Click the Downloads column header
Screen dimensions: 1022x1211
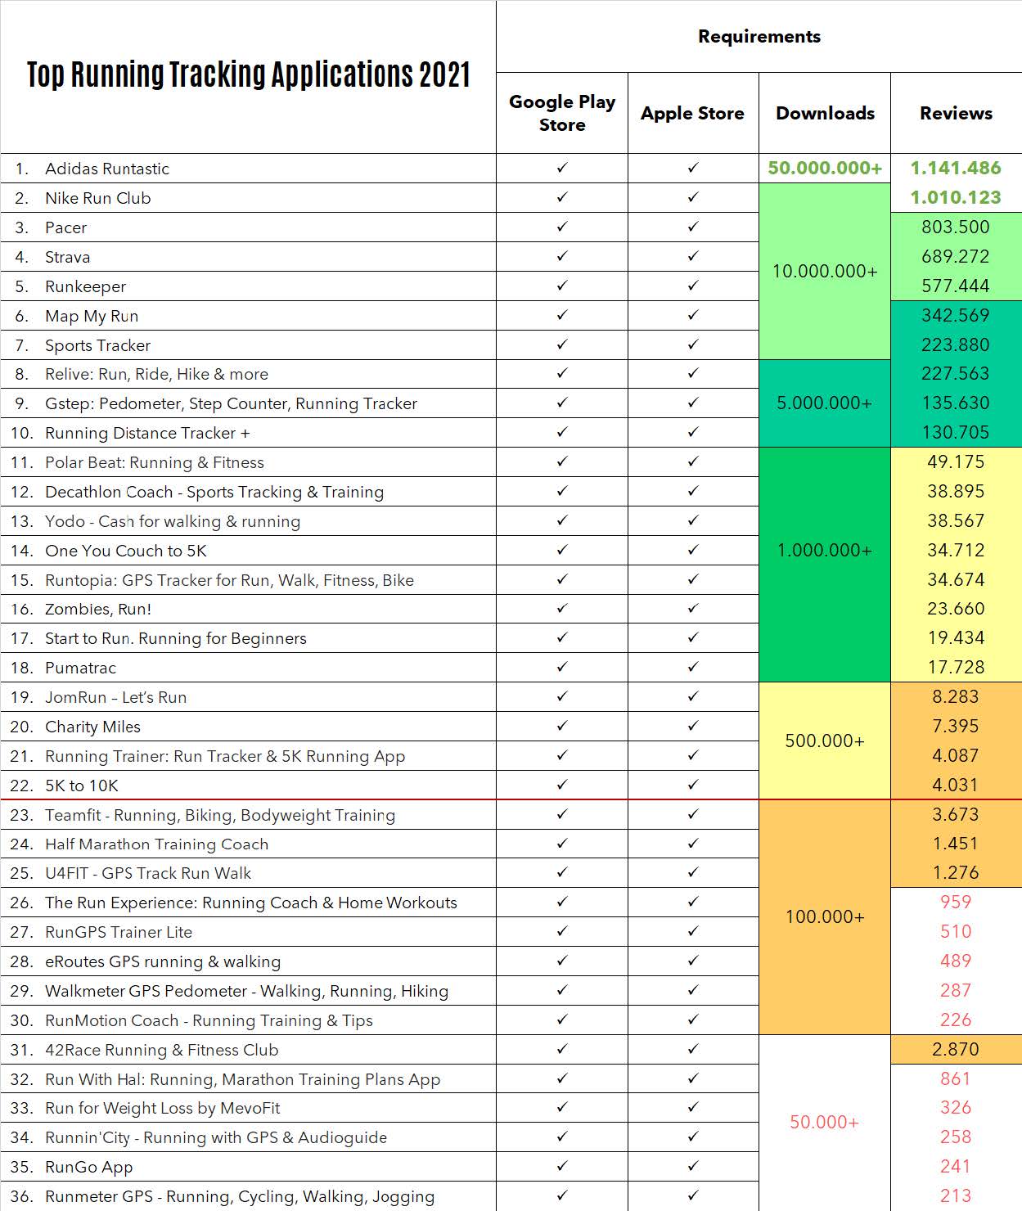(825, 113)
